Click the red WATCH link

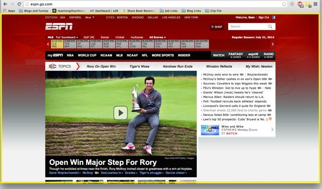coord(232,134)
